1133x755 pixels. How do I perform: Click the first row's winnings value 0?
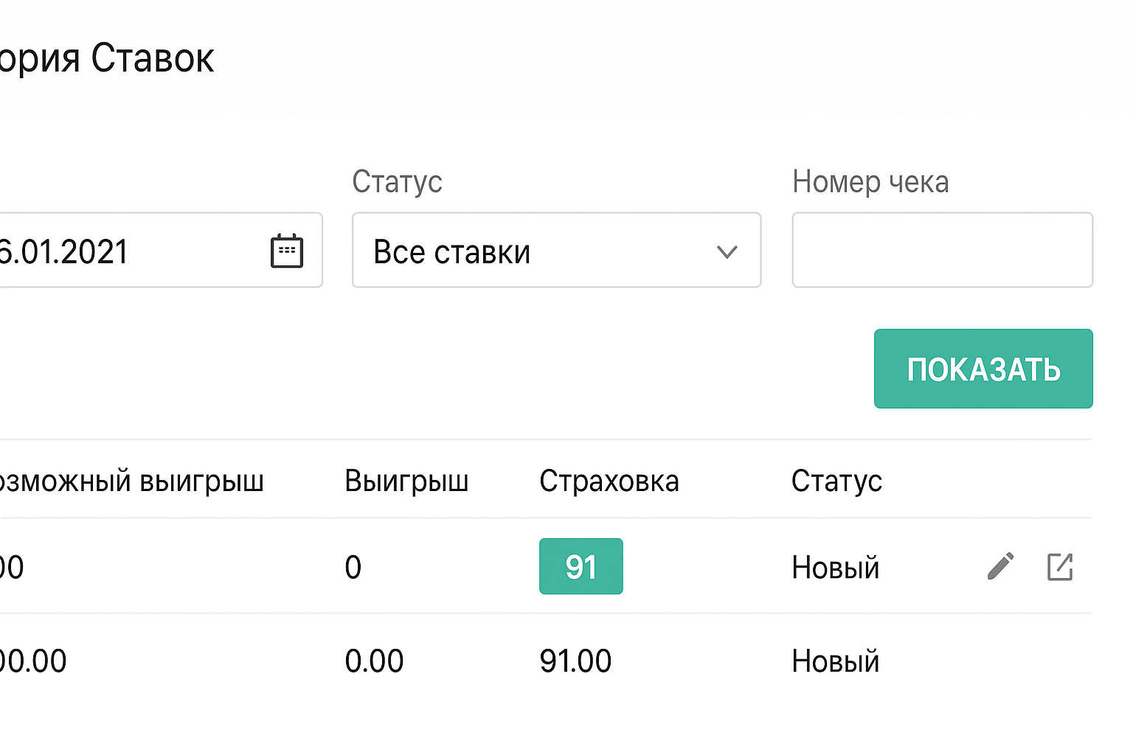[x=353, y=568]
